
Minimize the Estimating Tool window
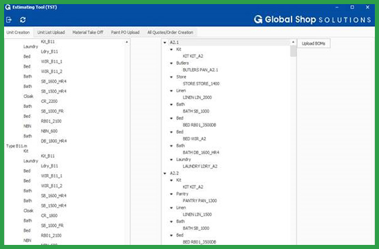point(337,8)
